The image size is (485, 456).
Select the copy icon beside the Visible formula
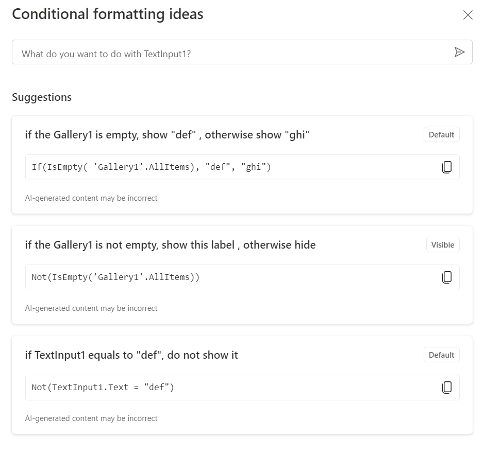[x=447, y=277]
